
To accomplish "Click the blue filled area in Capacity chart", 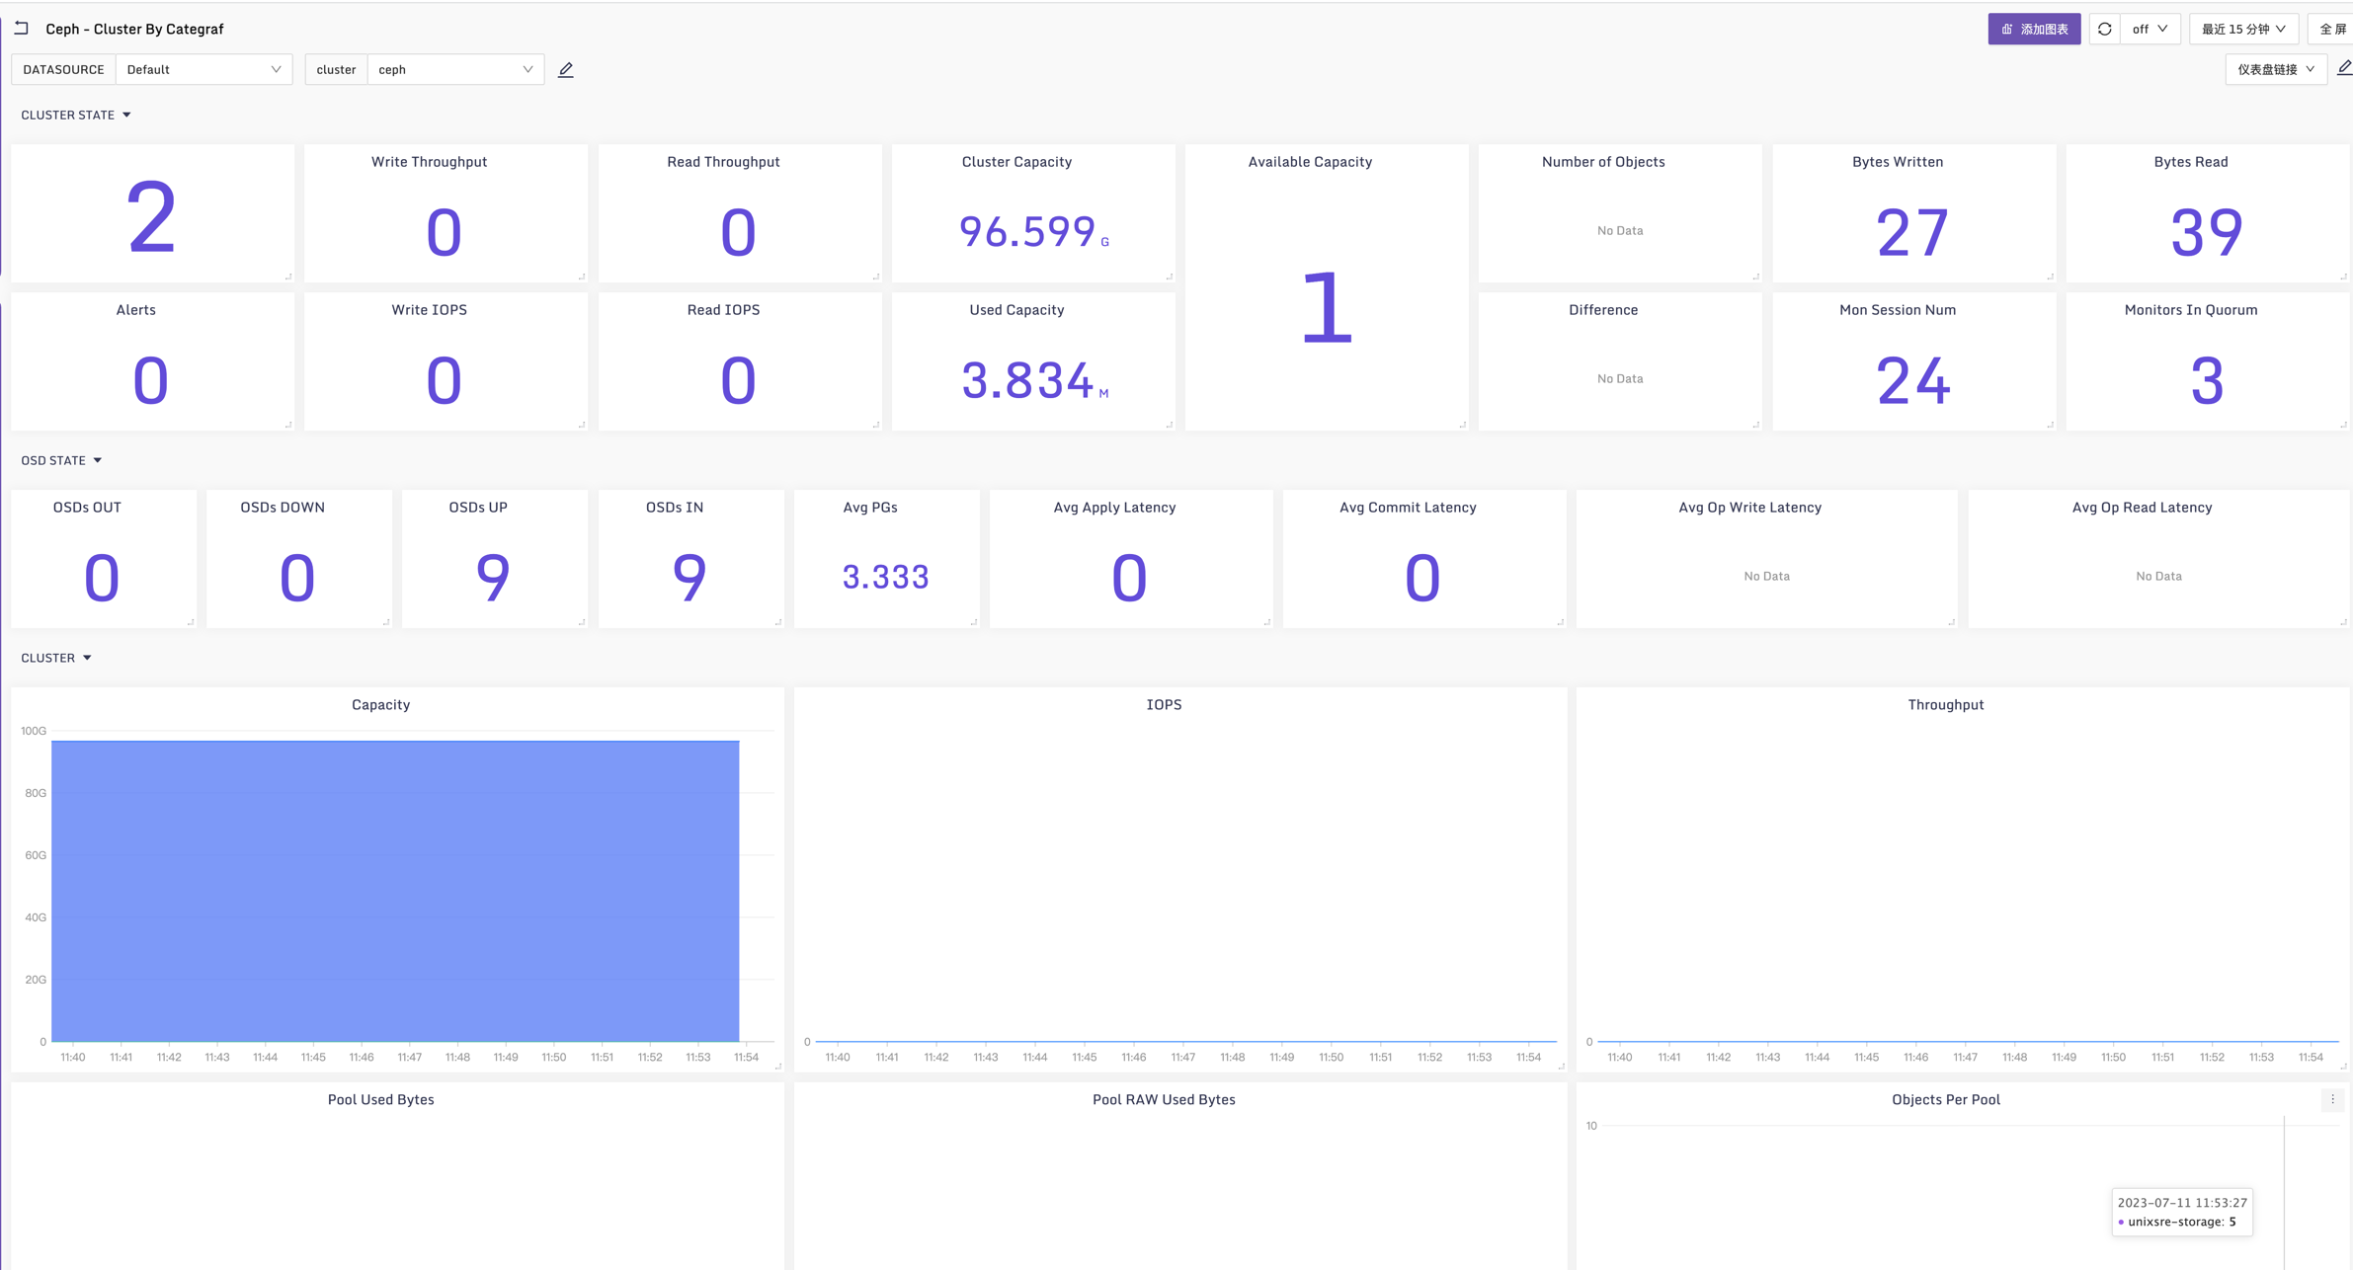I will pos(395,889).
